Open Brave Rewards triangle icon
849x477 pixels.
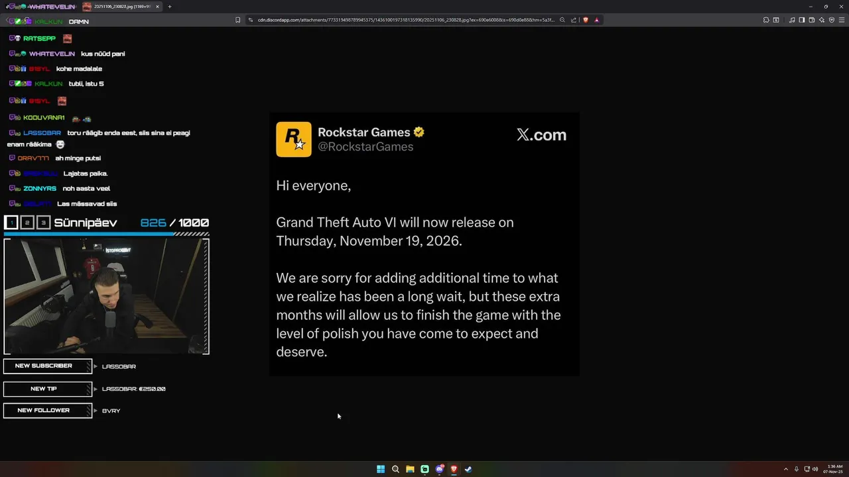click(x=597, y=20)
